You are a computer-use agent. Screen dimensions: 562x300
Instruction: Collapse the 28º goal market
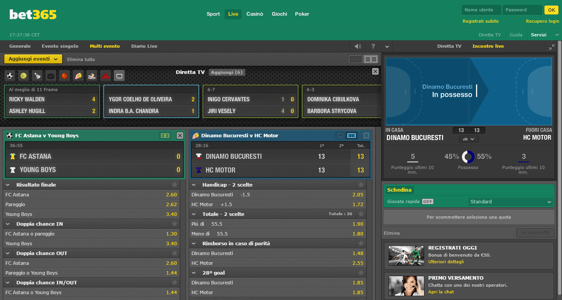[x=194, y=273]
